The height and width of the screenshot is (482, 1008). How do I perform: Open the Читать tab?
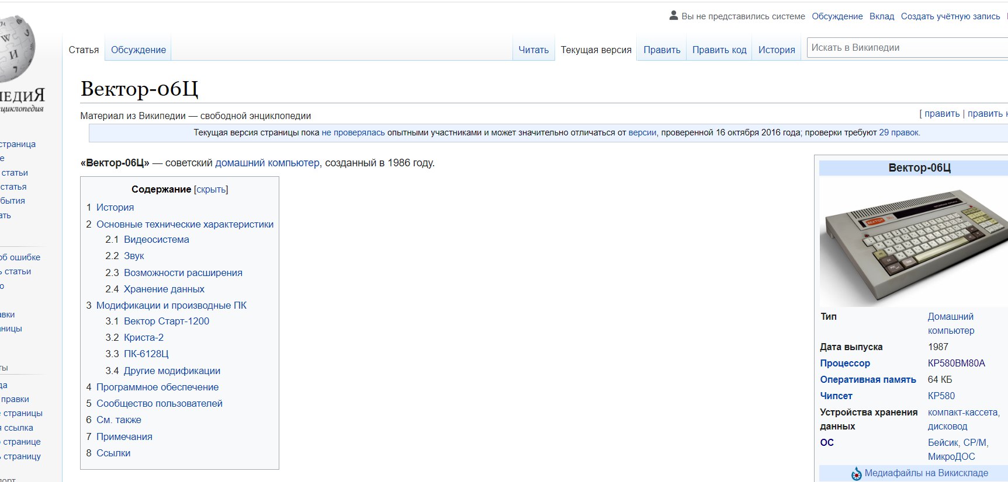pyautogui.click(x=534, y=50)
